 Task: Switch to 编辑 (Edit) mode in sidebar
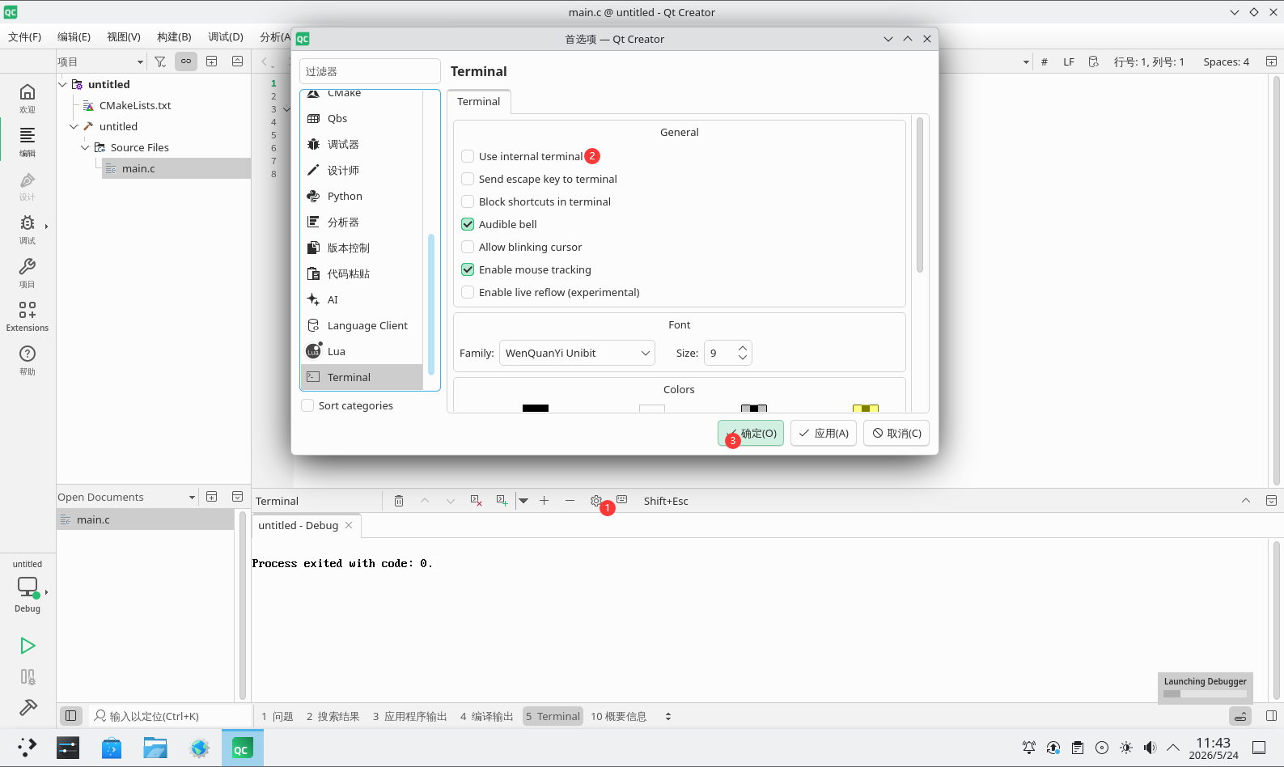click(28, 141)
